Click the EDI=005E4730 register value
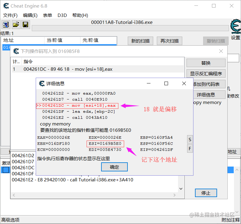This screenshot has width=241, height=224. point(105,150)
